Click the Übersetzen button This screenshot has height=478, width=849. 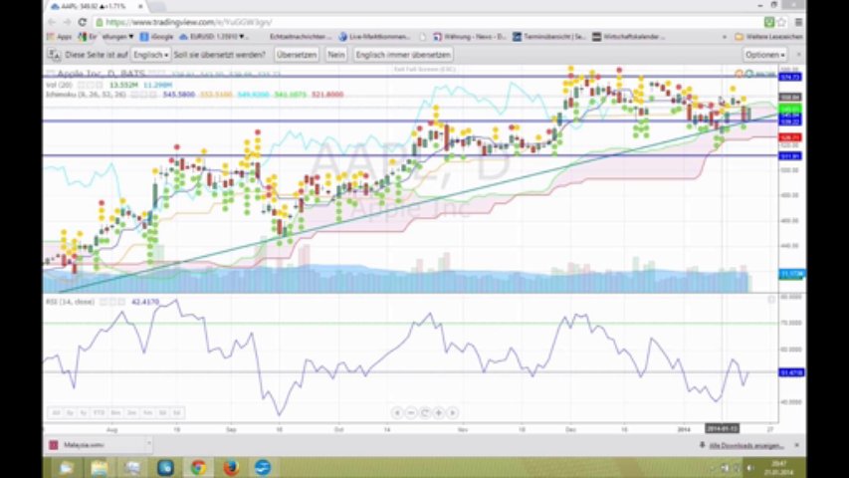pyautogui.click(x=296, y=55)
